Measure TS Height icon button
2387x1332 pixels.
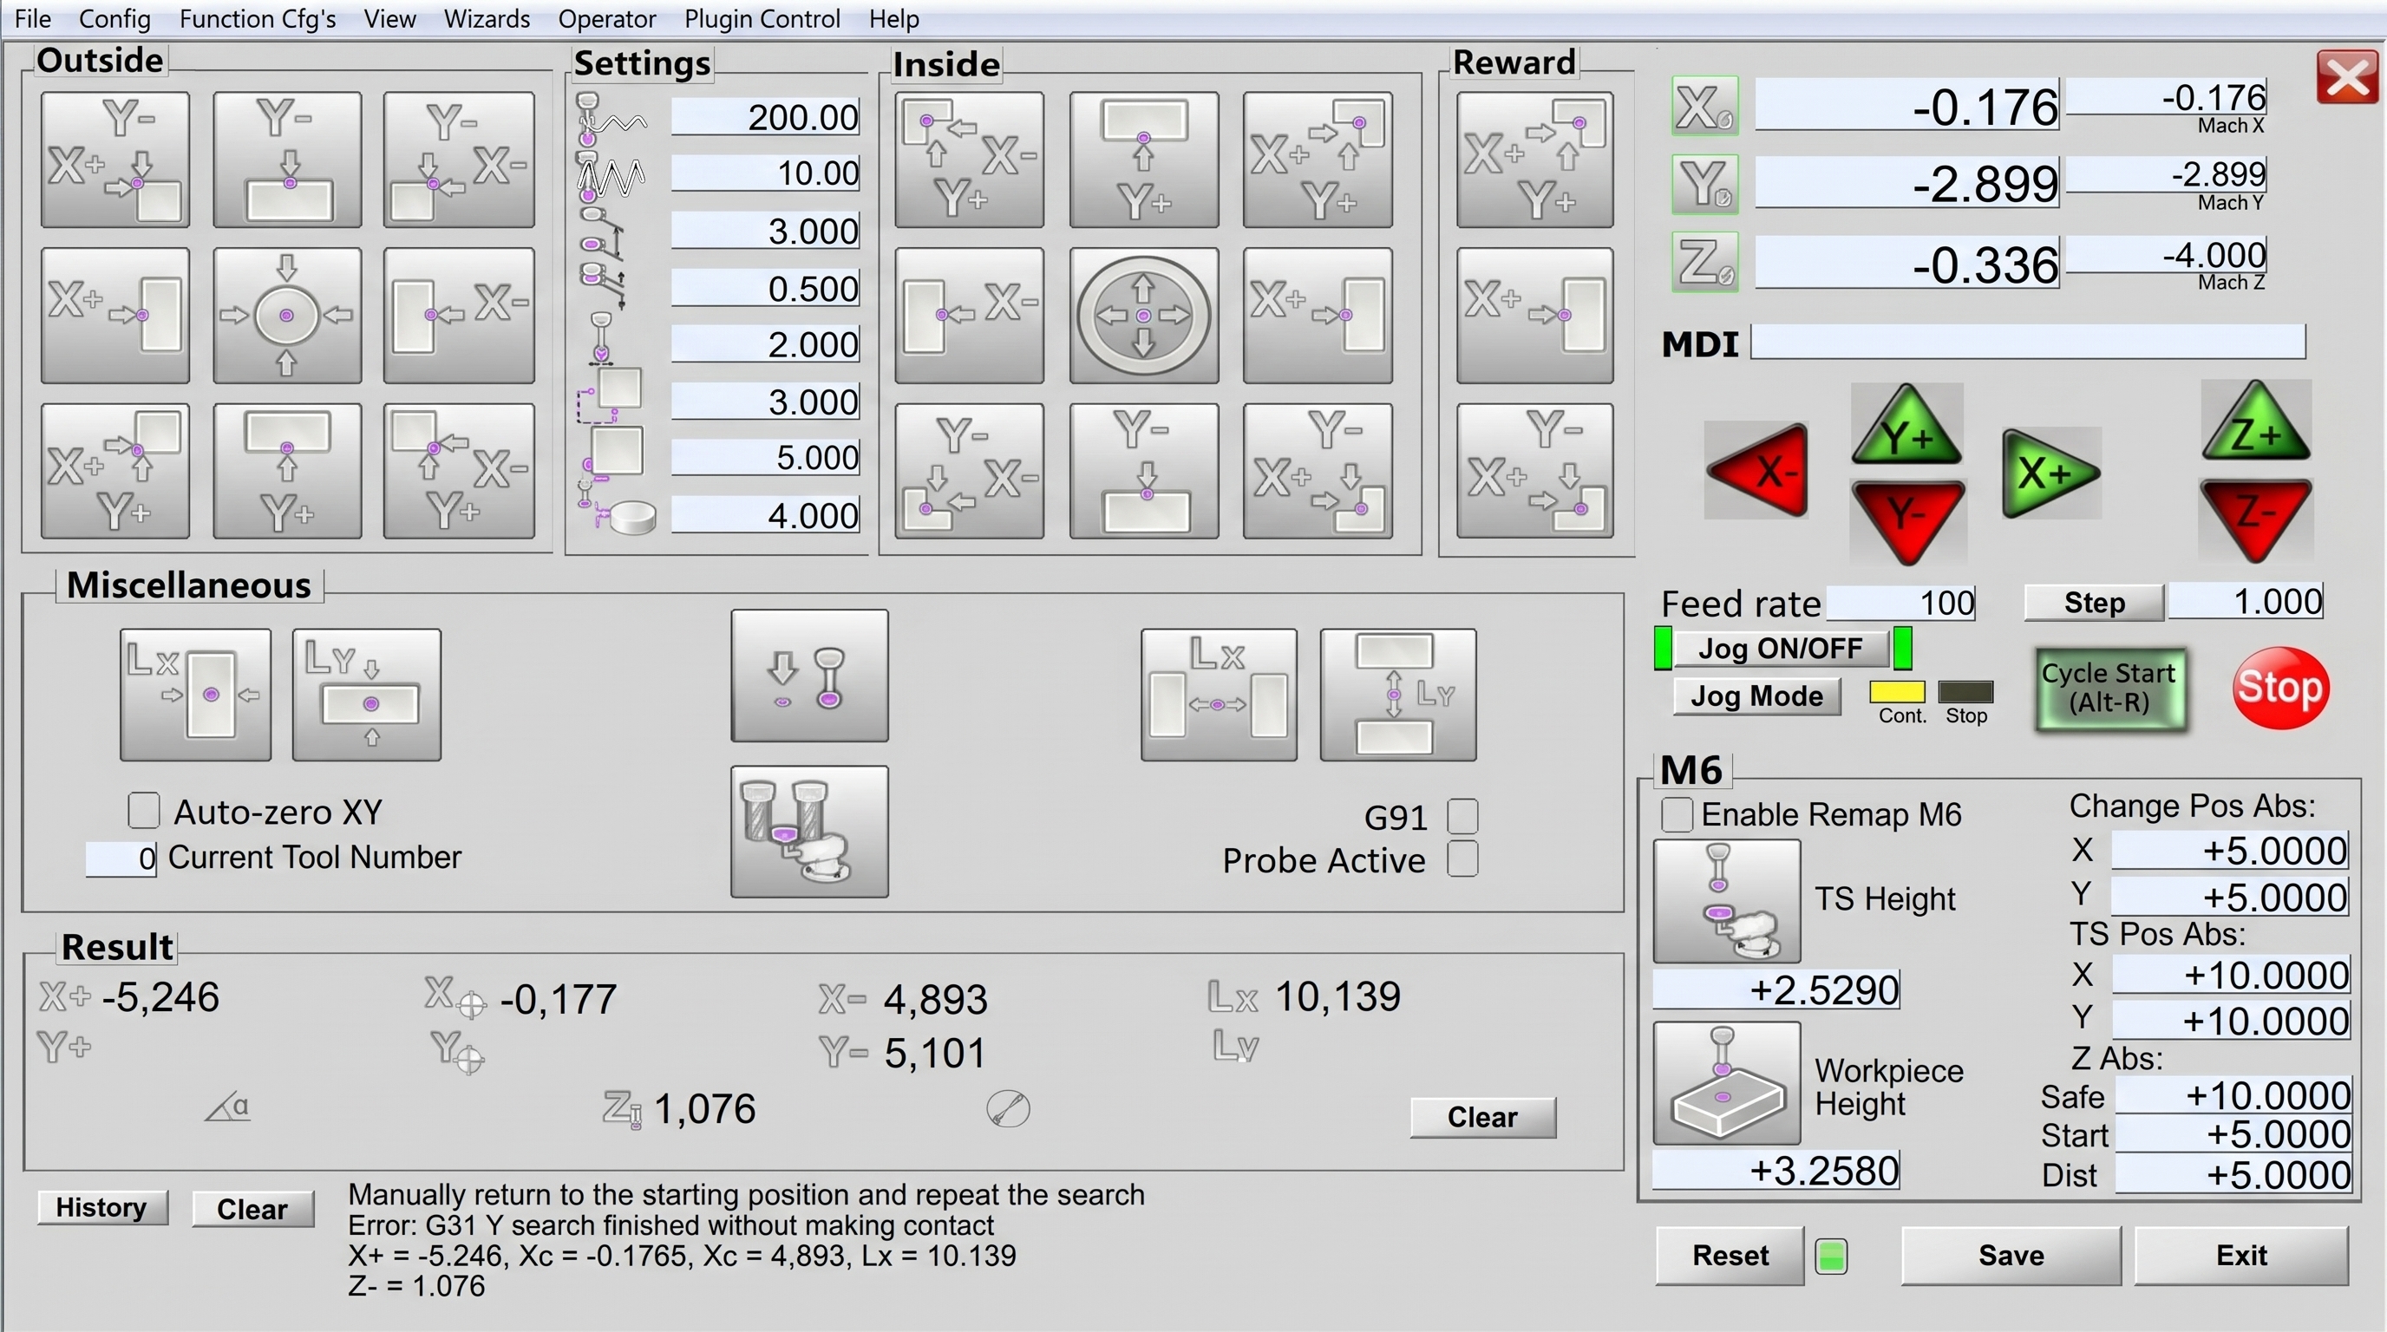[1726, 900]
